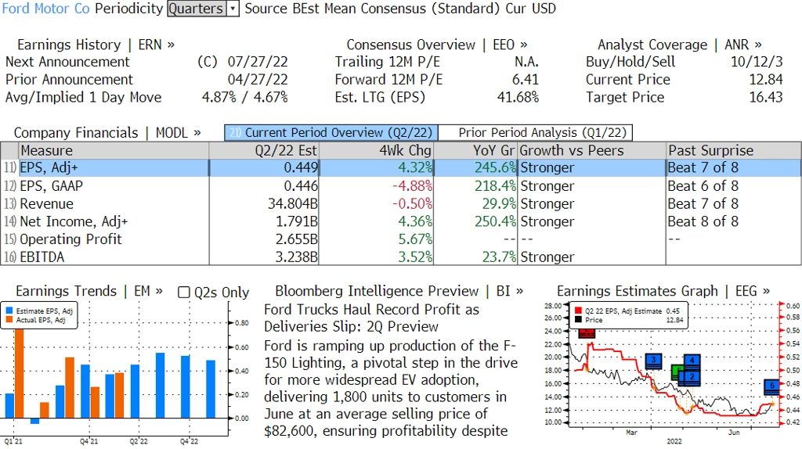
Task: Click the 34.804B revenue estimate value
Action: point(293,204)
